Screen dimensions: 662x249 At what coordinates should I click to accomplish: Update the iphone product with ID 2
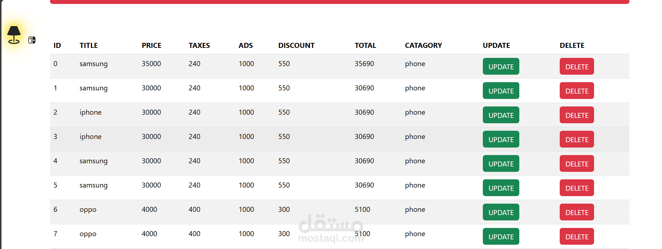click(501, 115)
